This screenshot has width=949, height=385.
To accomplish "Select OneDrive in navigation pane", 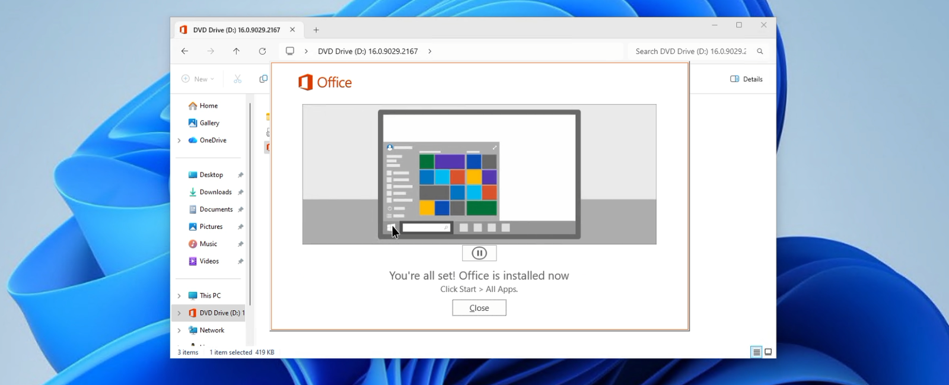I will click(213, 140).
